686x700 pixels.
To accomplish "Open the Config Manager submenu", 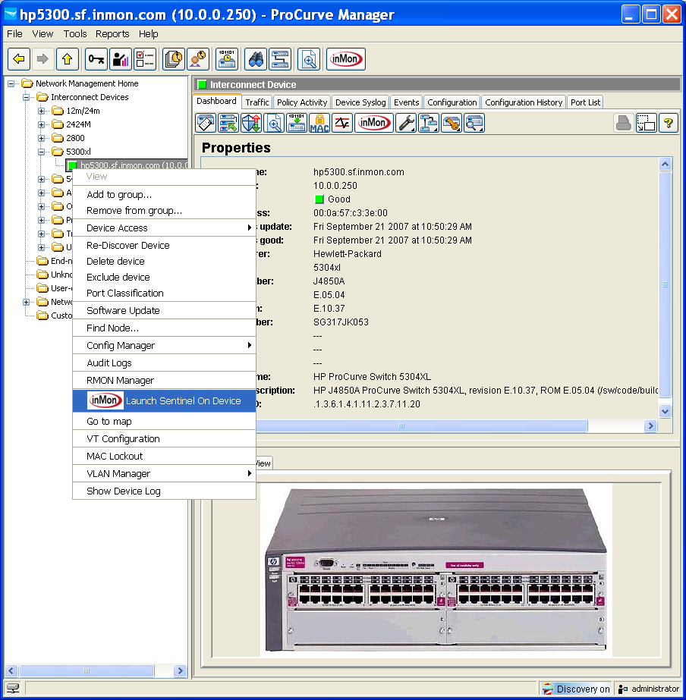I will pyautogui.click(x=164, y=346).
